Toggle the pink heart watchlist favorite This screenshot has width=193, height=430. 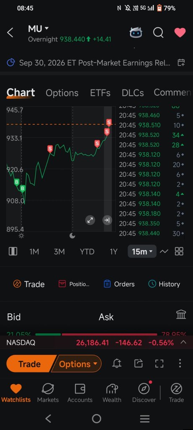click(x=180, y=33)
